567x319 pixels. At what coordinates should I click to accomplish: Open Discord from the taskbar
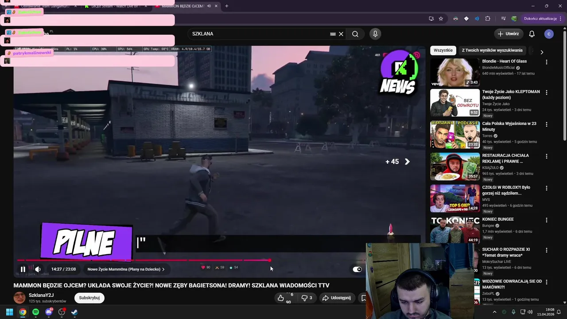coord(49,312)
